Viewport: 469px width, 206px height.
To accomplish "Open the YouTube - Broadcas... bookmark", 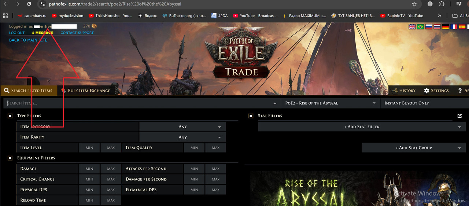I will point(254,16).
